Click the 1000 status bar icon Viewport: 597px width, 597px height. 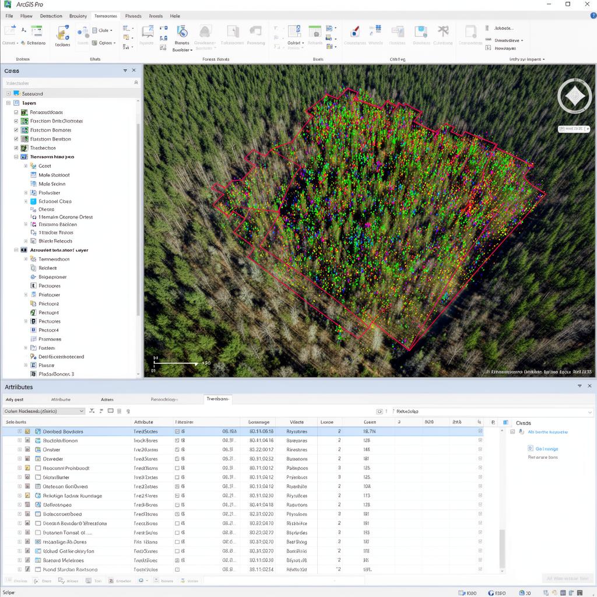pyautogui.click(x=462, y=593)
